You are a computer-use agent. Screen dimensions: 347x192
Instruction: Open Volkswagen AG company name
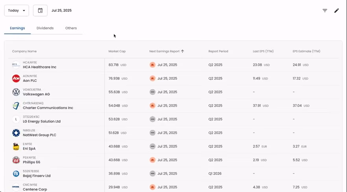pos(36,94)
